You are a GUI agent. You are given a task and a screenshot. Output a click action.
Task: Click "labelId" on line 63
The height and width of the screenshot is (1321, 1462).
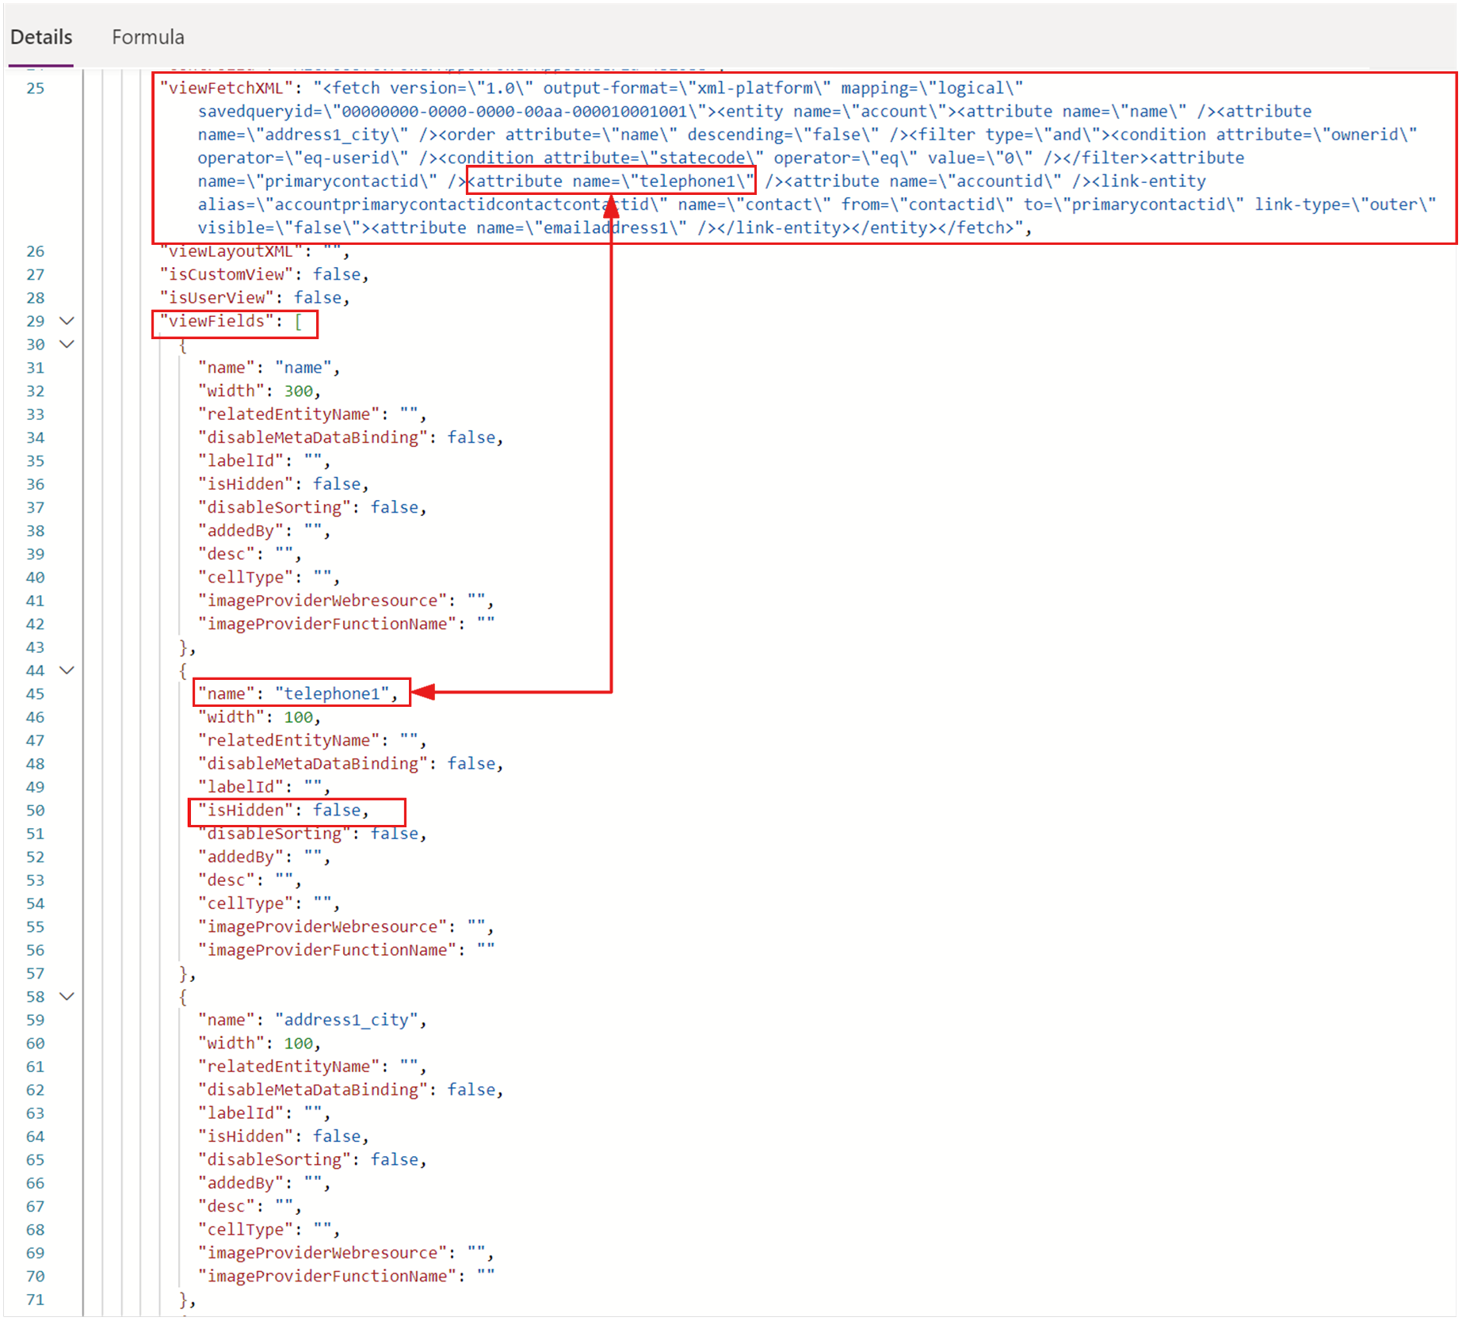[x=241, y=1113]
